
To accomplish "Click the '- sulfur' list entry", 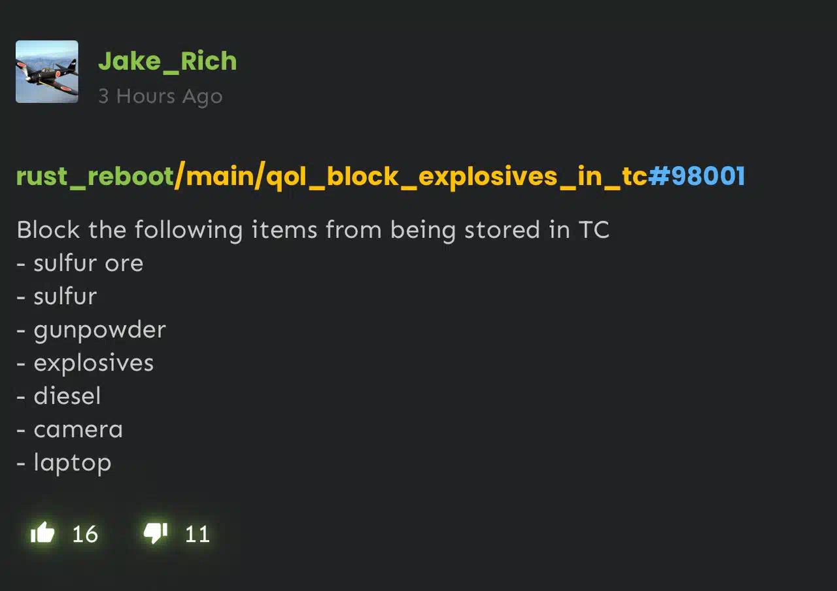I will click(x=57, y=297).
